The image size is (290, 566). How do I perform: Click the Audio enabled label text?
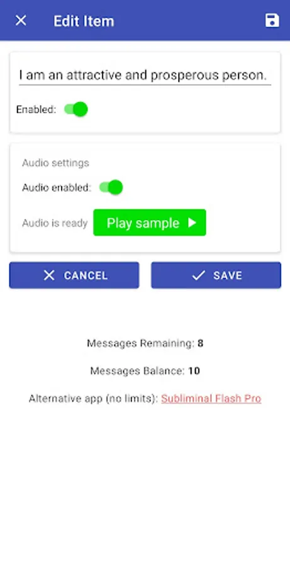[57, 187]
